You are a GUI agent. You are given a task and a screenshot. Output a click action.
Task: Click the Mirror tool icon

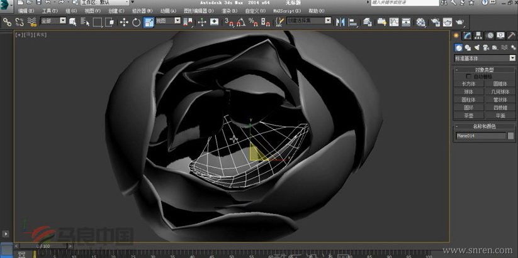pos(341,22)
